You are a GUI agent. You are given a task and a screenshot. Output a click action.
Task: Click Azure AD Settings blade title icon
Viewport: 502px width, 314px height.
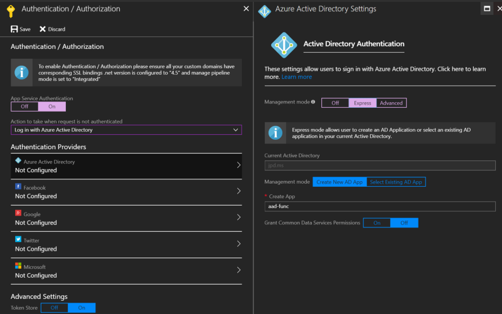click(264, 11)
